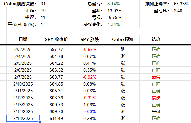Select the 平盘 result cell for 2/14/2025
The image size is (191, 123).
tap(156, 111)
